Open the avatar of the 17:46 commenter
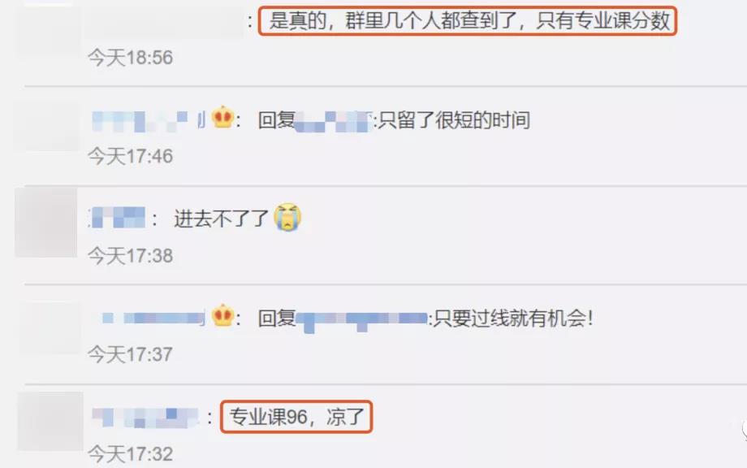 (x=48, y=126)
